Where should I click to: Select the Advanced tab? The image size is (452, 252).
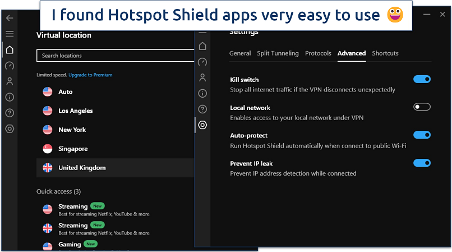352,53
